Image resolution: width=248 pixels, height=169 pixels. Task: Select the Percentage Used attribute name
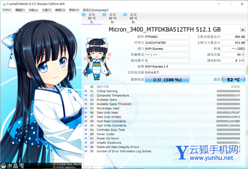click(108, 108)
